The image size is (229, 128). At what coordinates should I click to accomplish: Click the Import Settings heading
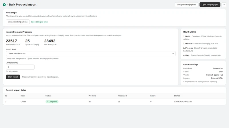pos(191,65)
